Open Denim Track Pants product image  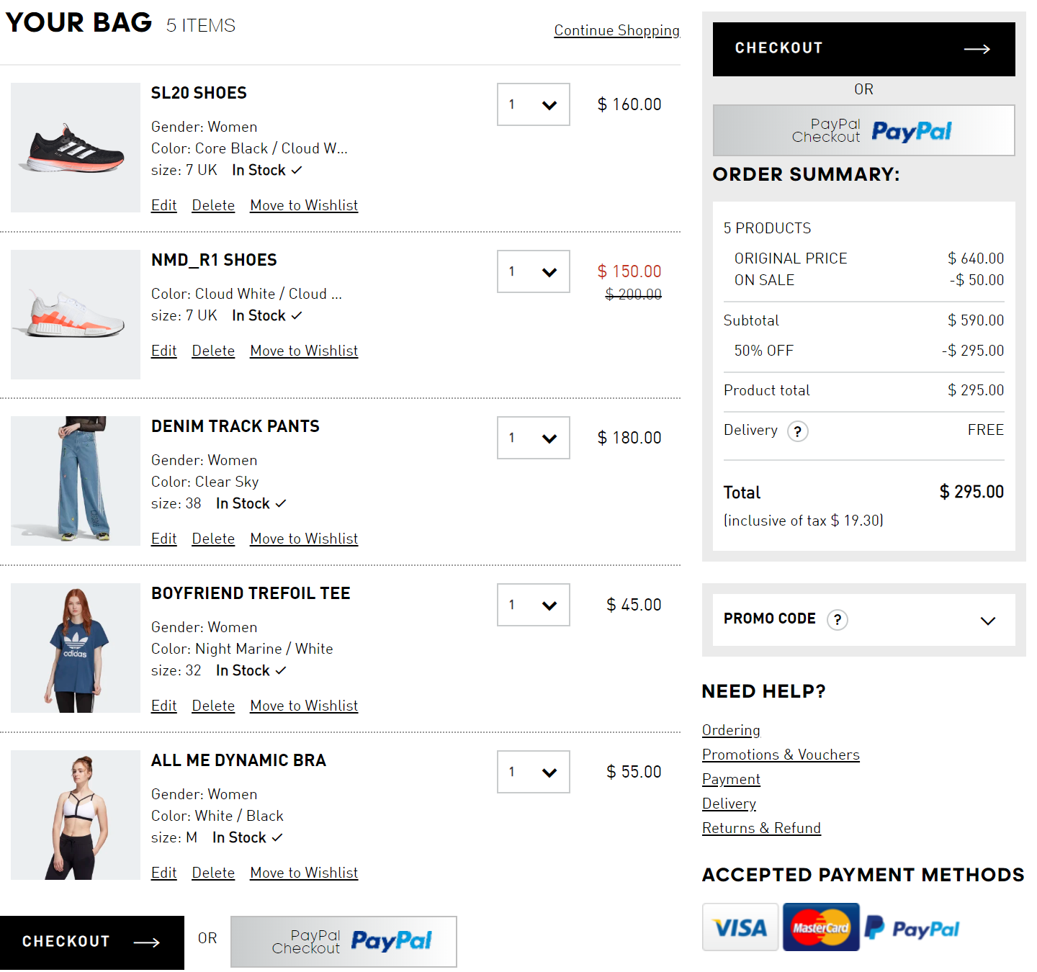(76, 481)
